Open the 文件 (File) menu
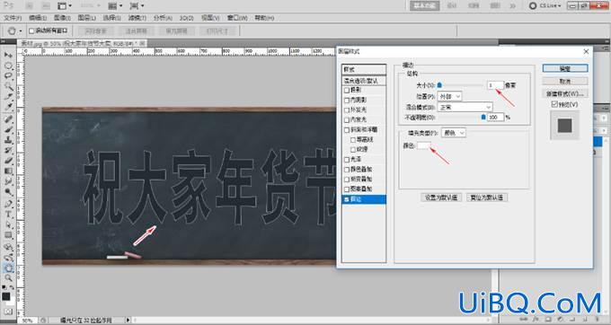Viewport: 611px width, 325px height. (13, 18)
